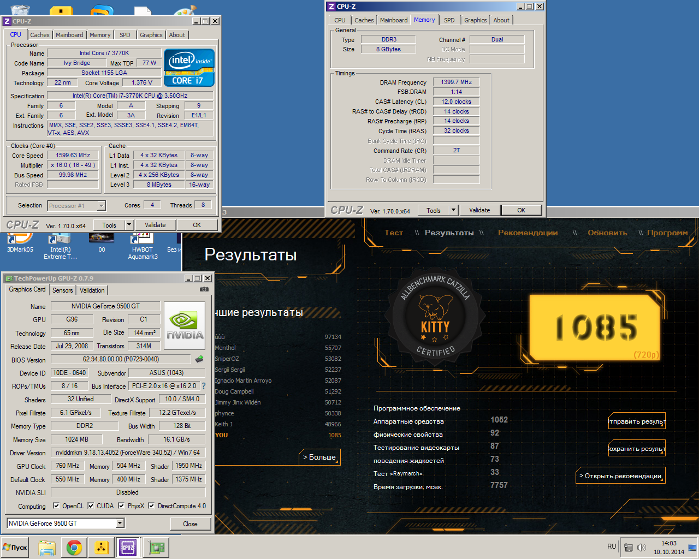The width and height of the screenshot is (699, 559).
Task: Switch to the yellow Catzilla taskbar icon
Action: point(101,548)
